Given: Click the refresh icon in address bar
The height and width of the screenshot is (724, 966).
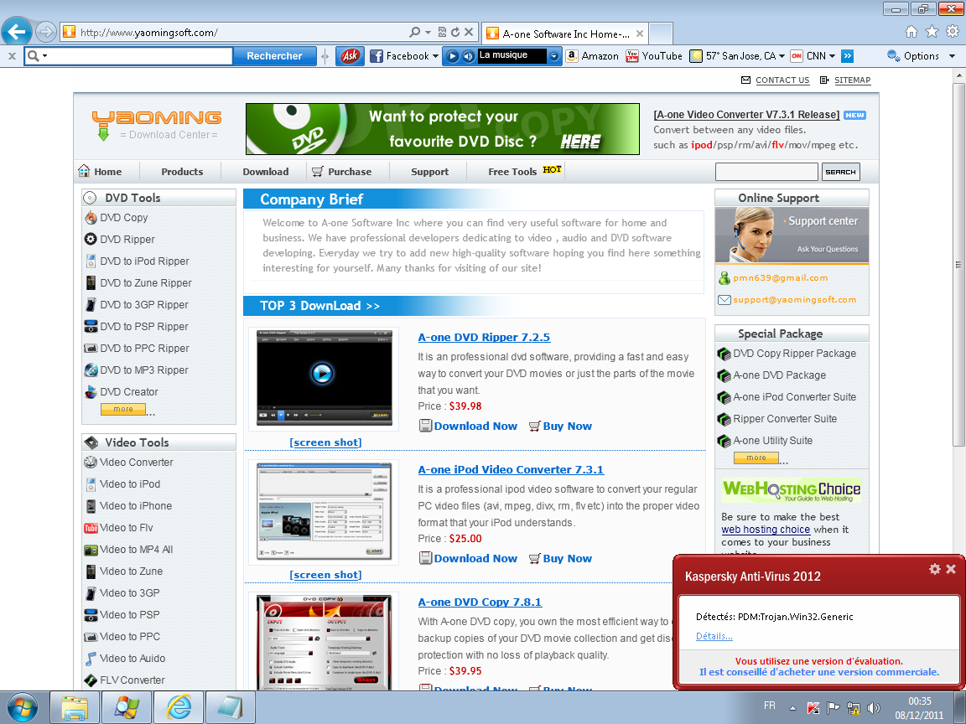Looking at the screenshot, I should click(455, 32).
